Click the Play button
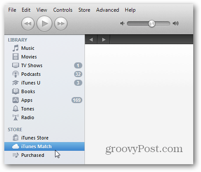The width and height of the screenshot is (201, 172). click(x=44, y=23)
